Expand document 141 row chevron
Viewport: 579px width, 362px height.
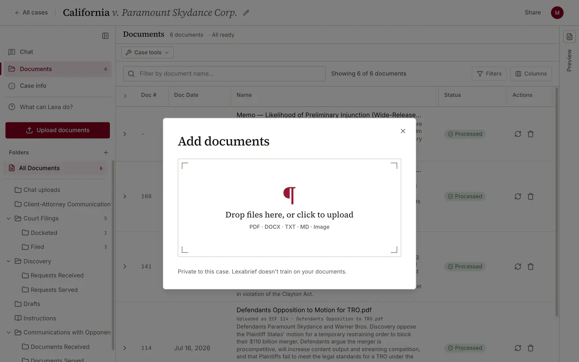(125, 267)
